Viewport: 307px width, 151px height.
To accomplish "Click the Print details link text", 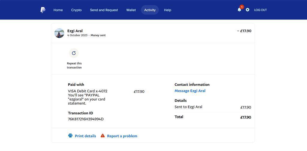I will coord(85,136).
